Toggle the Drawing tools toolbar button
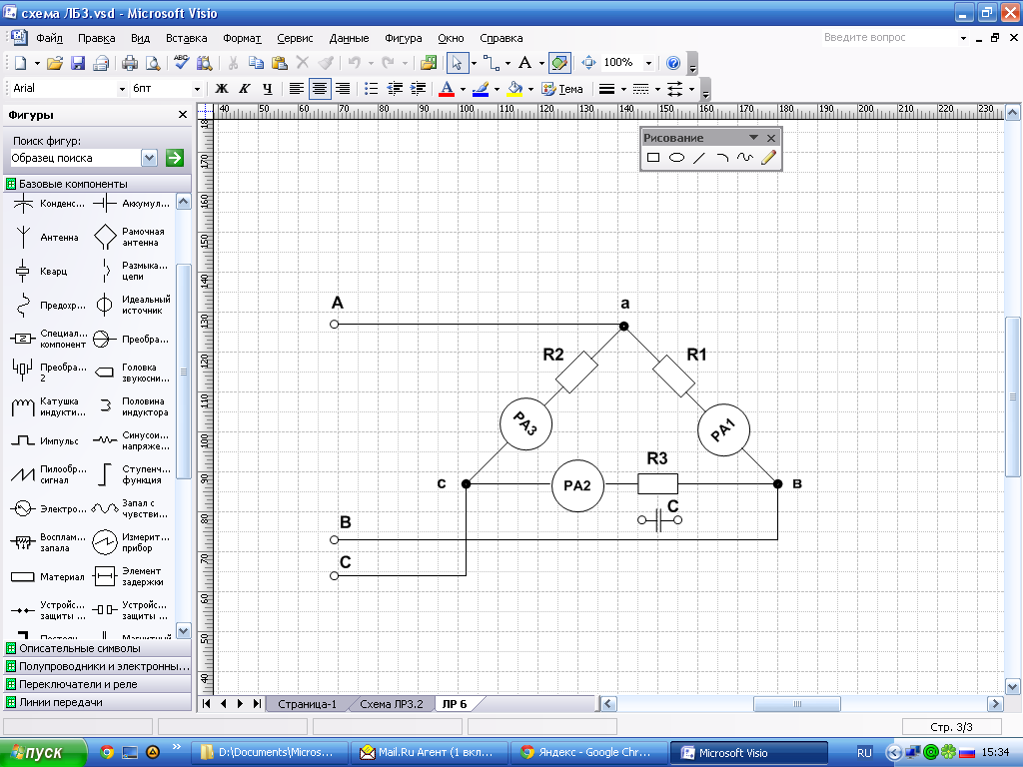This screenshot has width=1023, height=767. coord(559,63)
